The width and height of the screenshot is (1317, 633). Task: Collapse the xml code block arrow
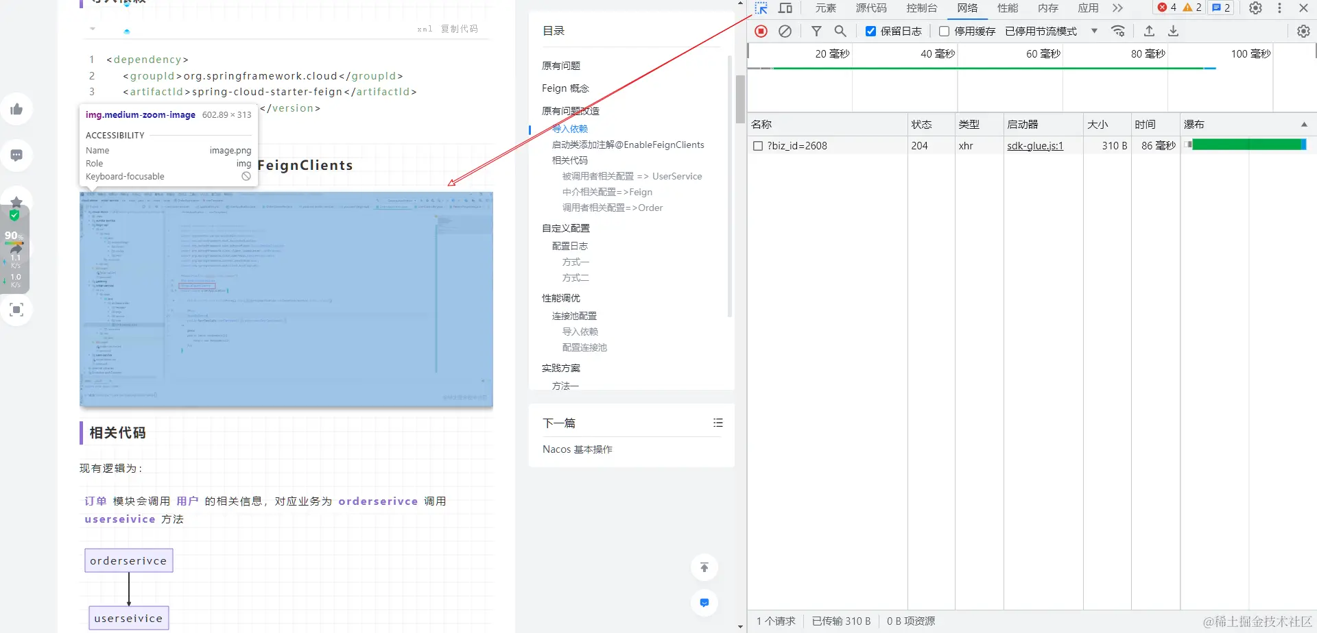[x=93, y=29]
